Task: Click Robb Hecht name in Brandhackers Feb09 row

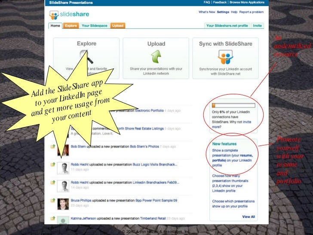Action: 80,182
